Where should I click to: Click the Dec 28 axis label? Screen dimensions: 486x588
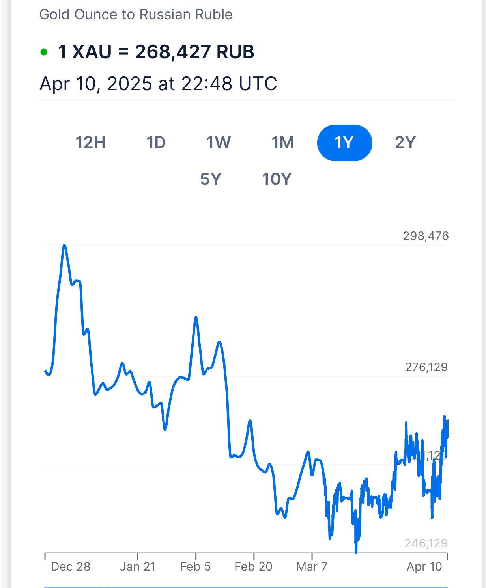[x=71, y=567]
